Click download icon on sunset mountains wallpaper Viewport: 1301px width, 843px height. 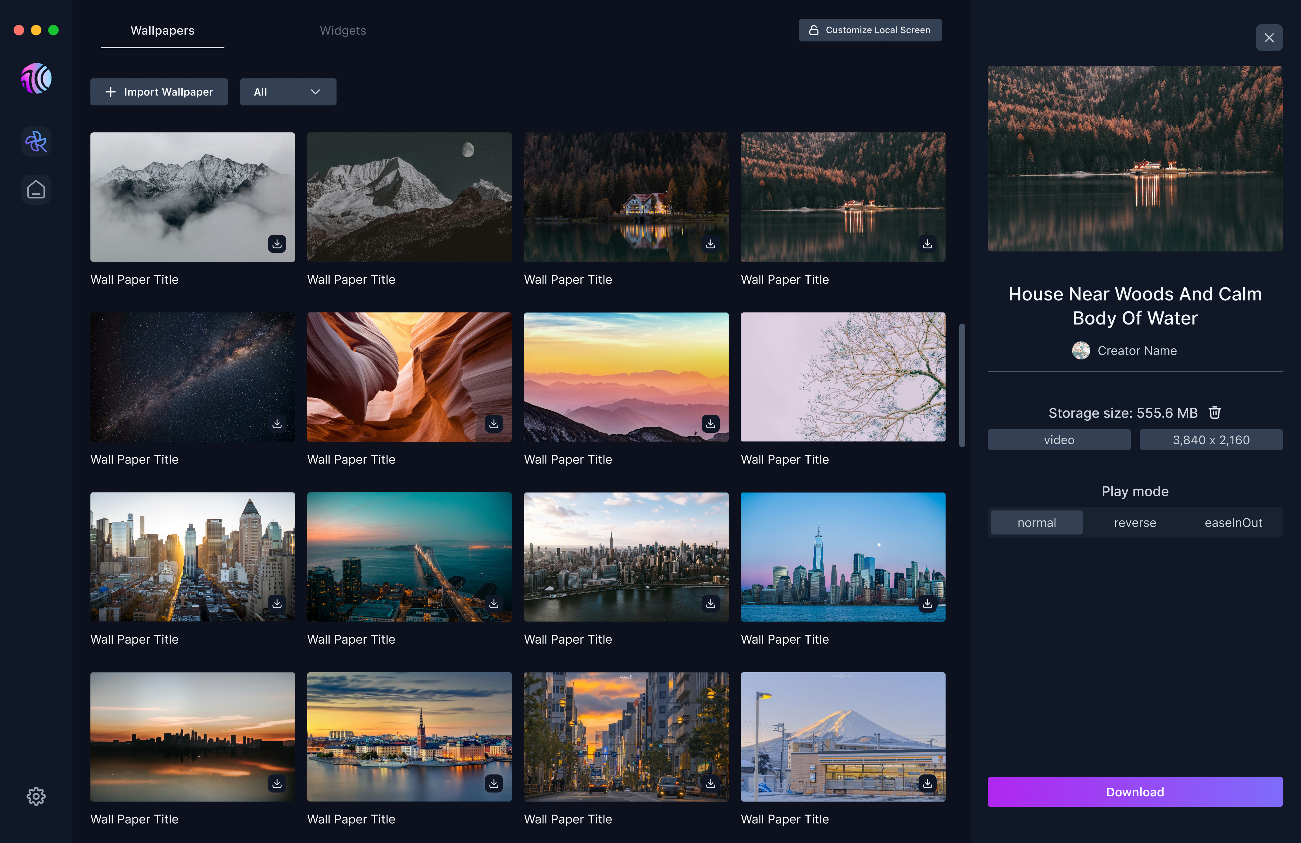(710, 424)
